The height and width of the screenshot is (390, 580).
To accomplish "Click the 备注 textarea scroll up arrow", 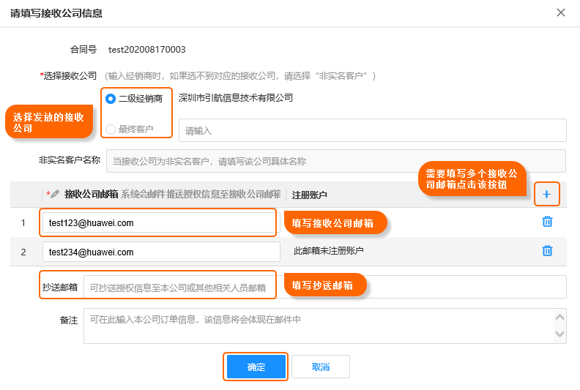I will pyautogui.click(x=559, y=317).
